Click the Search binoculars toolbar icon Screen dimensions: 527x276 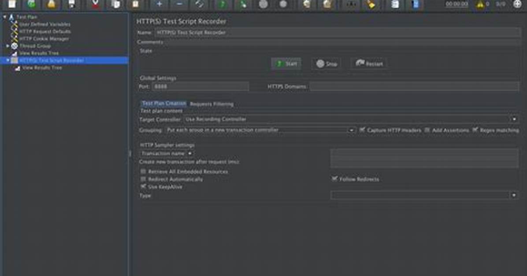(351, 4)
